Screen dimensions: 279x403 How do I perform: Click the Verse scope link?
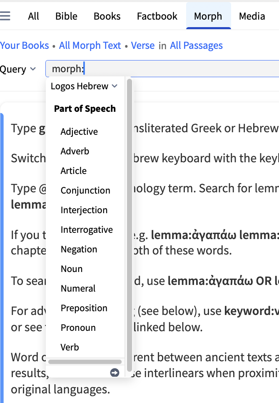click(143, 45)
